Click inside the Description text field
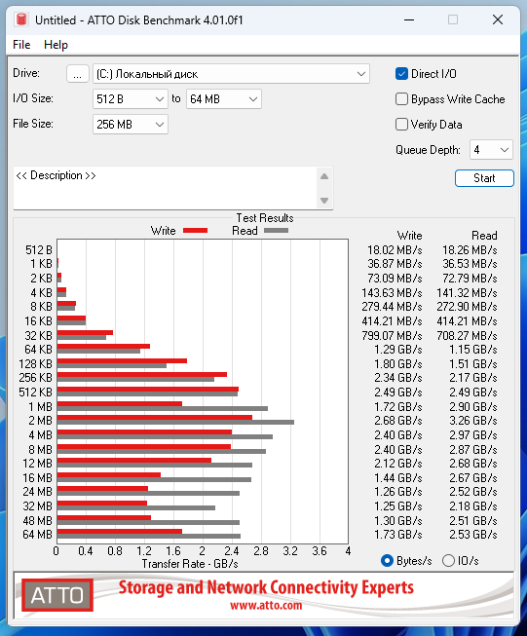 click(165, 188)
